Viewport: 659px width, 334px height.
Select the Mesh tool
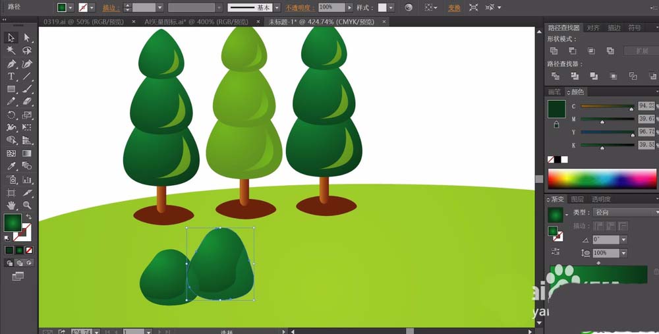(x=11, y=153)
